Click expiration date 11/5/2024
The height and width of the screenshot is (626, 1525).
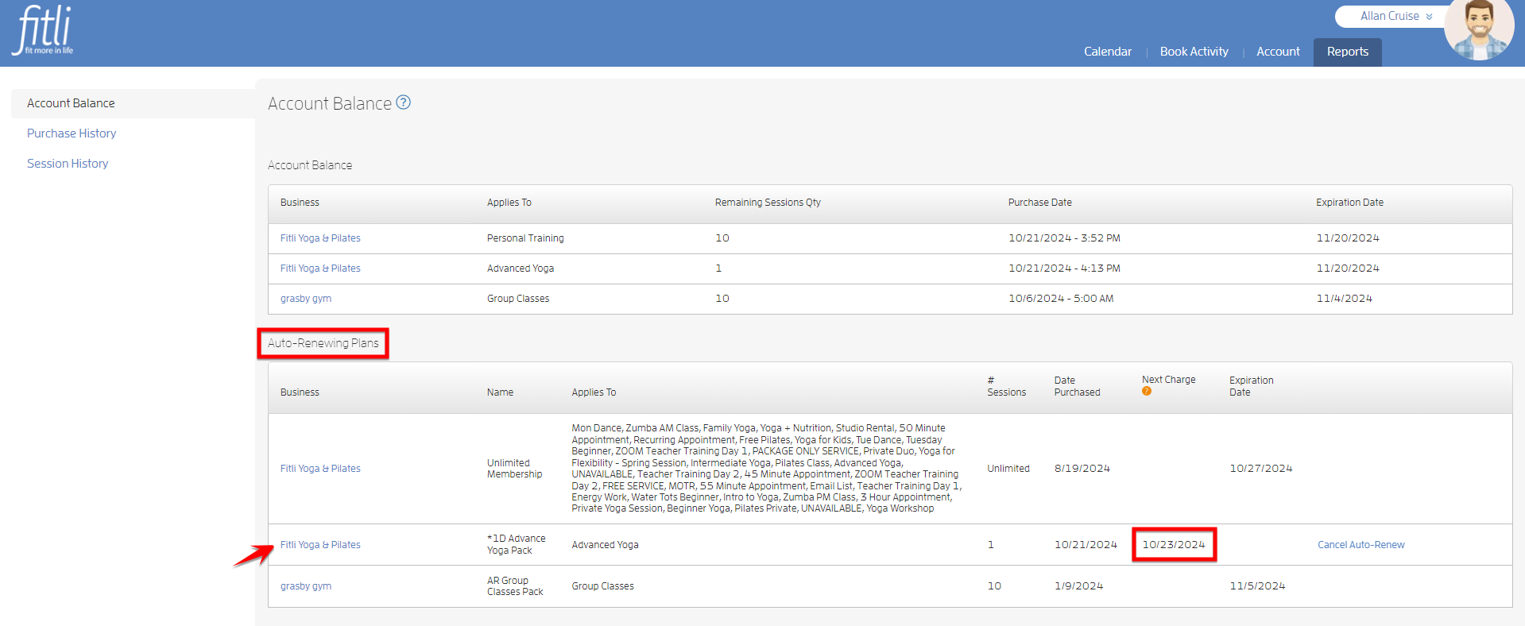pyautogui.click(x=1257, y=586)
